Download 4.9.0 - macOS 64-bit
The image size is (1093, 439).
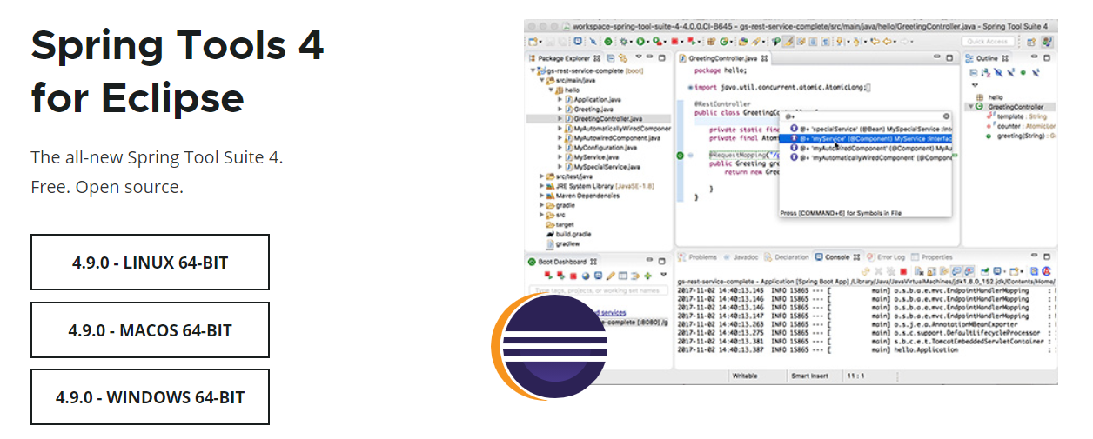(150, 329)
